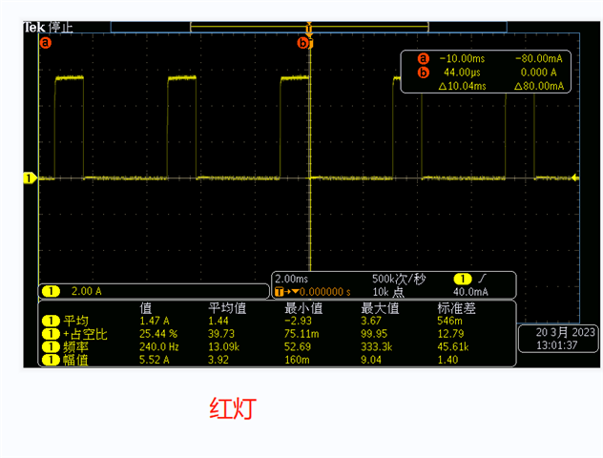Viewport: 603px width, 458px height.
Task: Click the orange T trigger delay icon
Action: (x=280, y=292)
